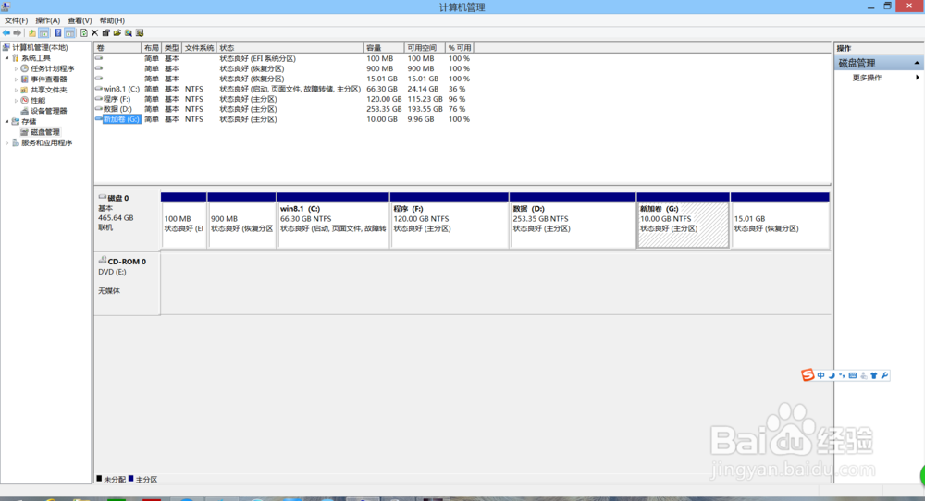Sort by the 可用空间 column header
This screenshot has width=925, height=501.
point(425,48)
